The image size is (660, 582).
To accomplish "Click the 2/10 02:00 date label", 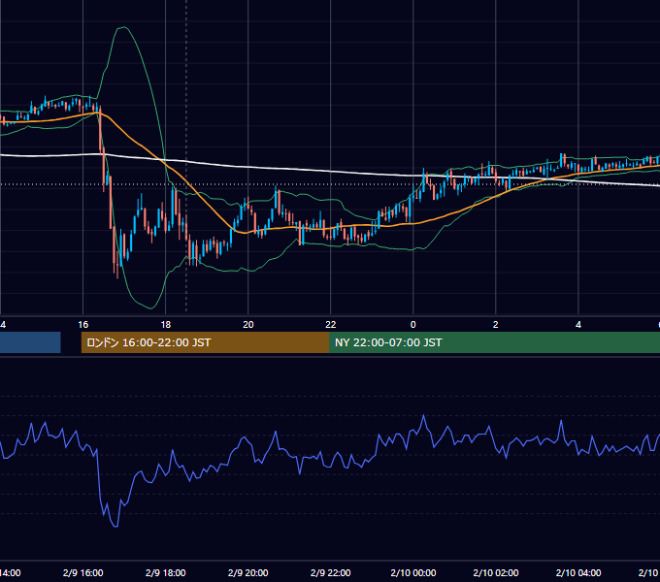I will pyautogui.click(x=495, y=572).
